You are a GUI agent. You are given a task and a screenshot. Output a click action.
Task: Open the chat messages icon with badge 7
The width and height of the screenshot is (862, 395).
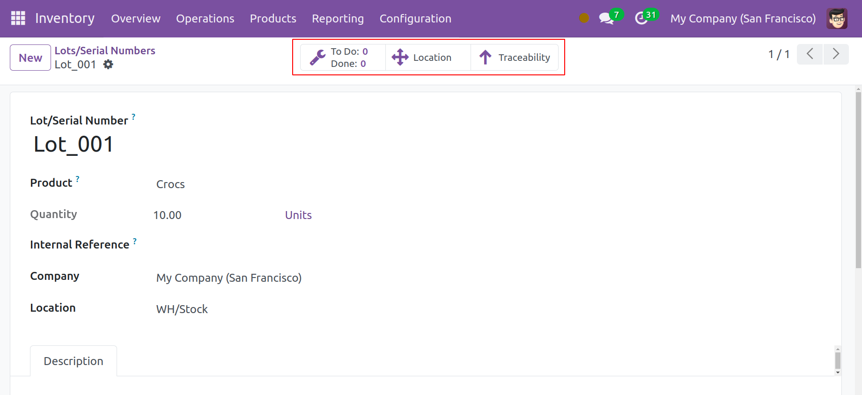pyautogui.click(x=606, y=19)
